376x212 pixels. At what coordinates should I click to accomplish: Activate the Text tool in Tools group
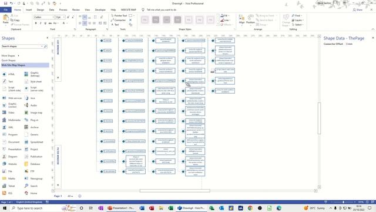pos(115,25)
